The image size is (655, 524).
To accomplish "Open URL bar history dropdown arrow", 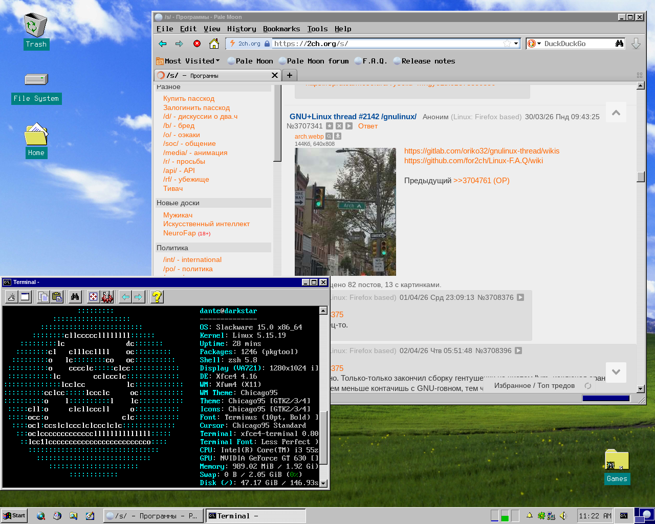I will click(516, 43).
